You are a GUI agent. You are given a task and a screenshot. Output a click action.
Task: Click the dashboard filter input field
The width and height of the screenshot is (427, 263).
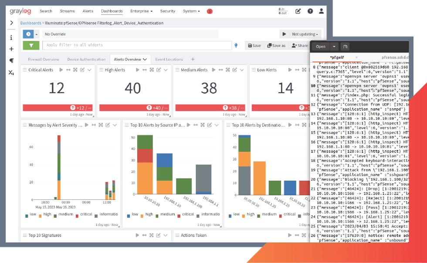coord(137,45)
